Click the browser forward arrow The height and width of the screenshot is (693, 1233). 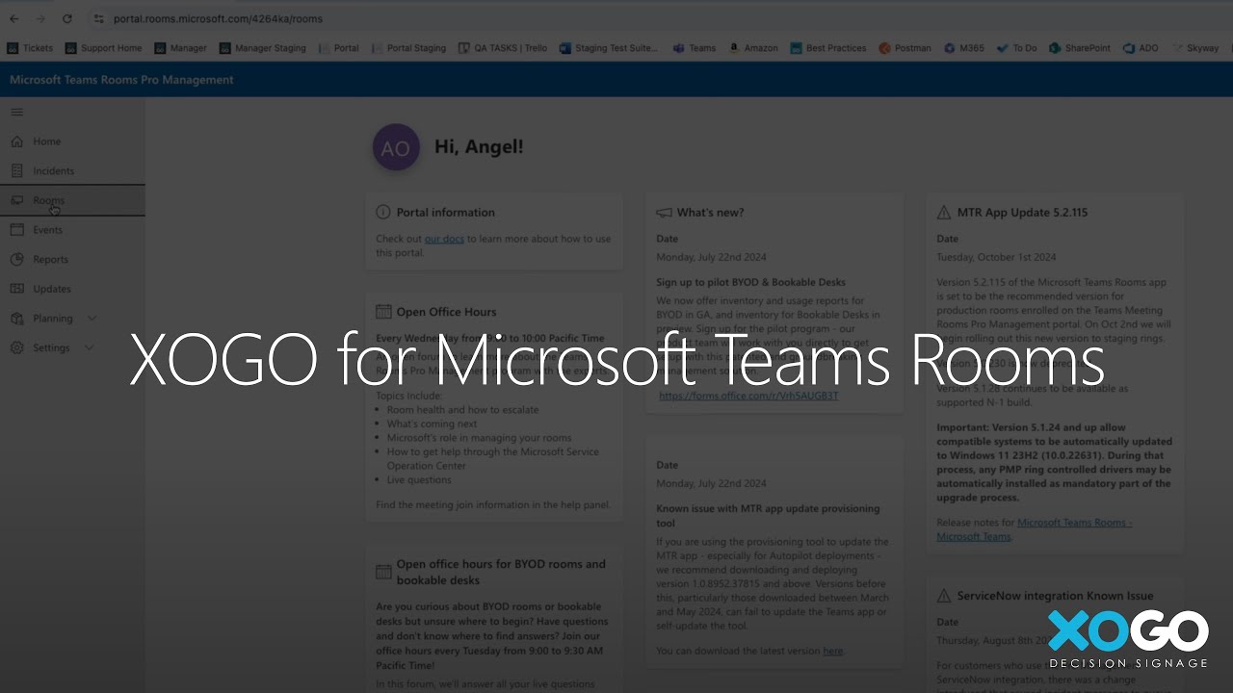click(x=39, y=18)
